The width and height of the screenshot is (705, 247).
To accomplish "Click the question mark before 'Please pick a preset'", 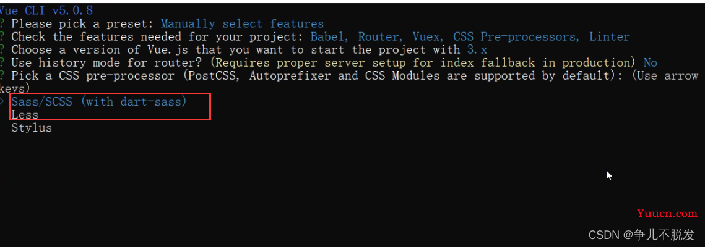I will click(x=2, y=23).
